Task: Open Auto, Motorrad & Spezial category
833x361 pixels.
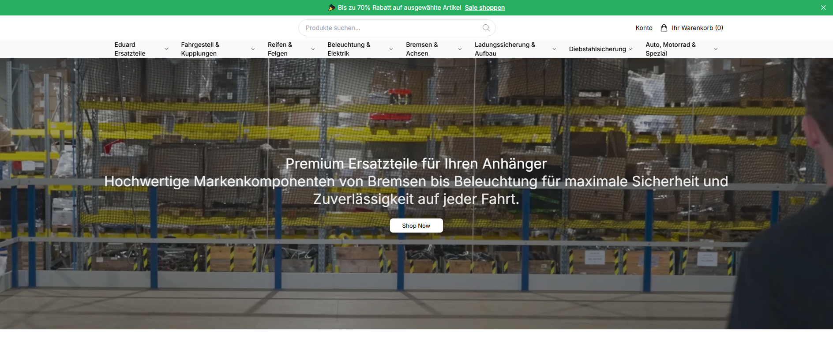Action: (x=671, y=49)
